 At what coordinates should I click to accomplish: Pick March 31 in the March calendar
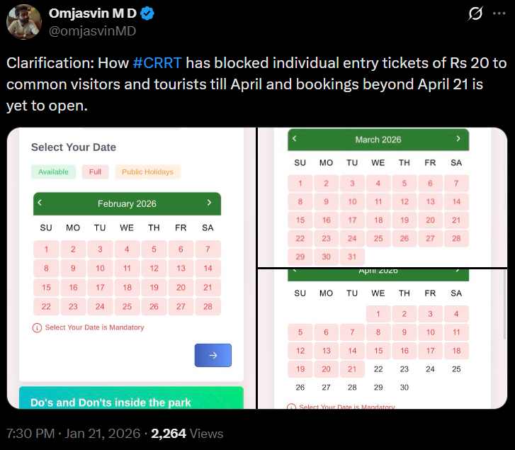pos(352,257)
